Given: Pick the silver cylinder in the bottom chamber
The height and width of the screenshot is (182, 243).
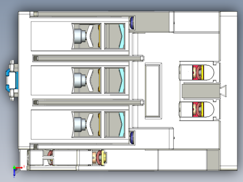Looking at the screenshot, I should (80, 125).
